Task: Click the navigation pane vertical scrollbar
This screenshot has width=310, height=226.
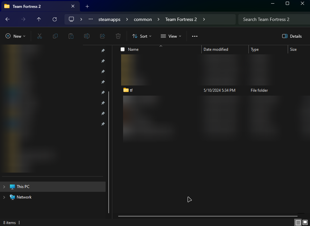Action: 109,152
